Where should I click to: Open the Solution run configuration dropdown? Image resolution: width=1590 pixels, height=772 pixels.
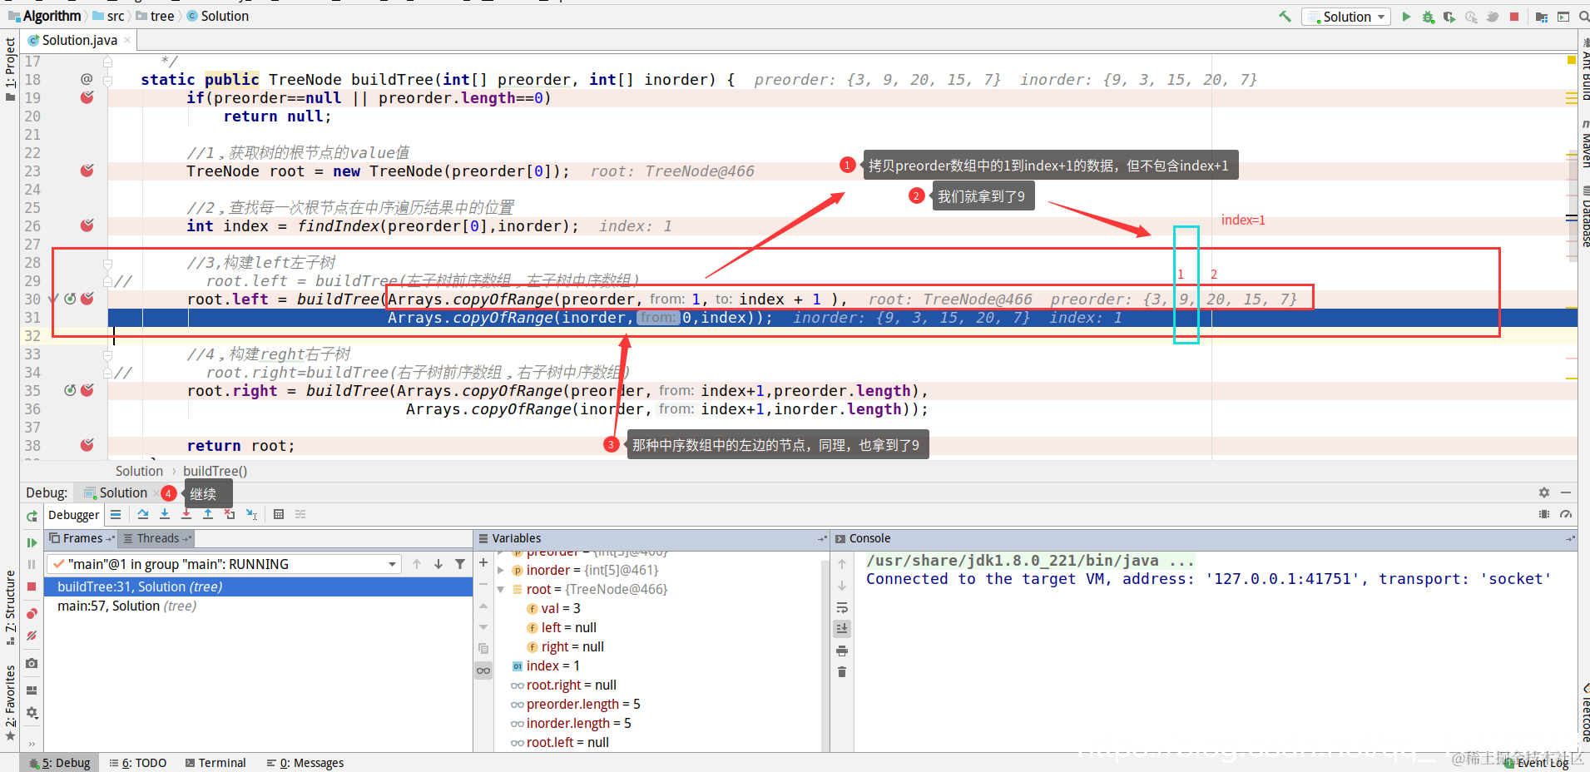click(1346, 17)
